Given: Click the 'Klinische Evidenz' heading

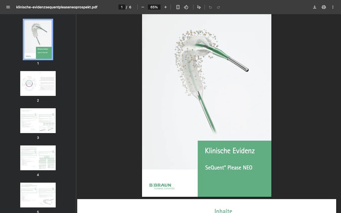Looking at the screenshot, I should (230, 151).
